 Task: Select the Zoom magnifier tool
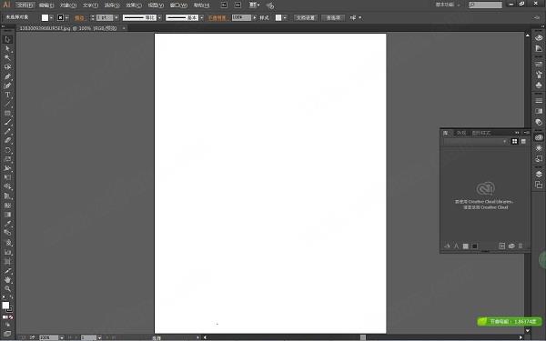pyautogui.click(x=7, y=289)
